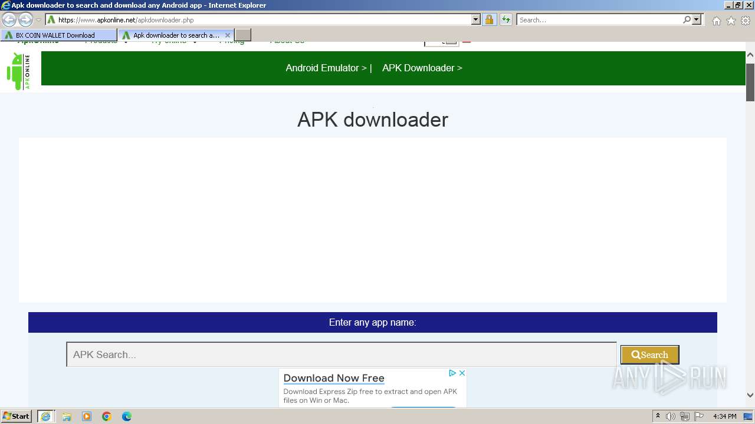The height and width of the screenshot is (424, 755).
Task: Click the URL address field
Action: point(258,19)
